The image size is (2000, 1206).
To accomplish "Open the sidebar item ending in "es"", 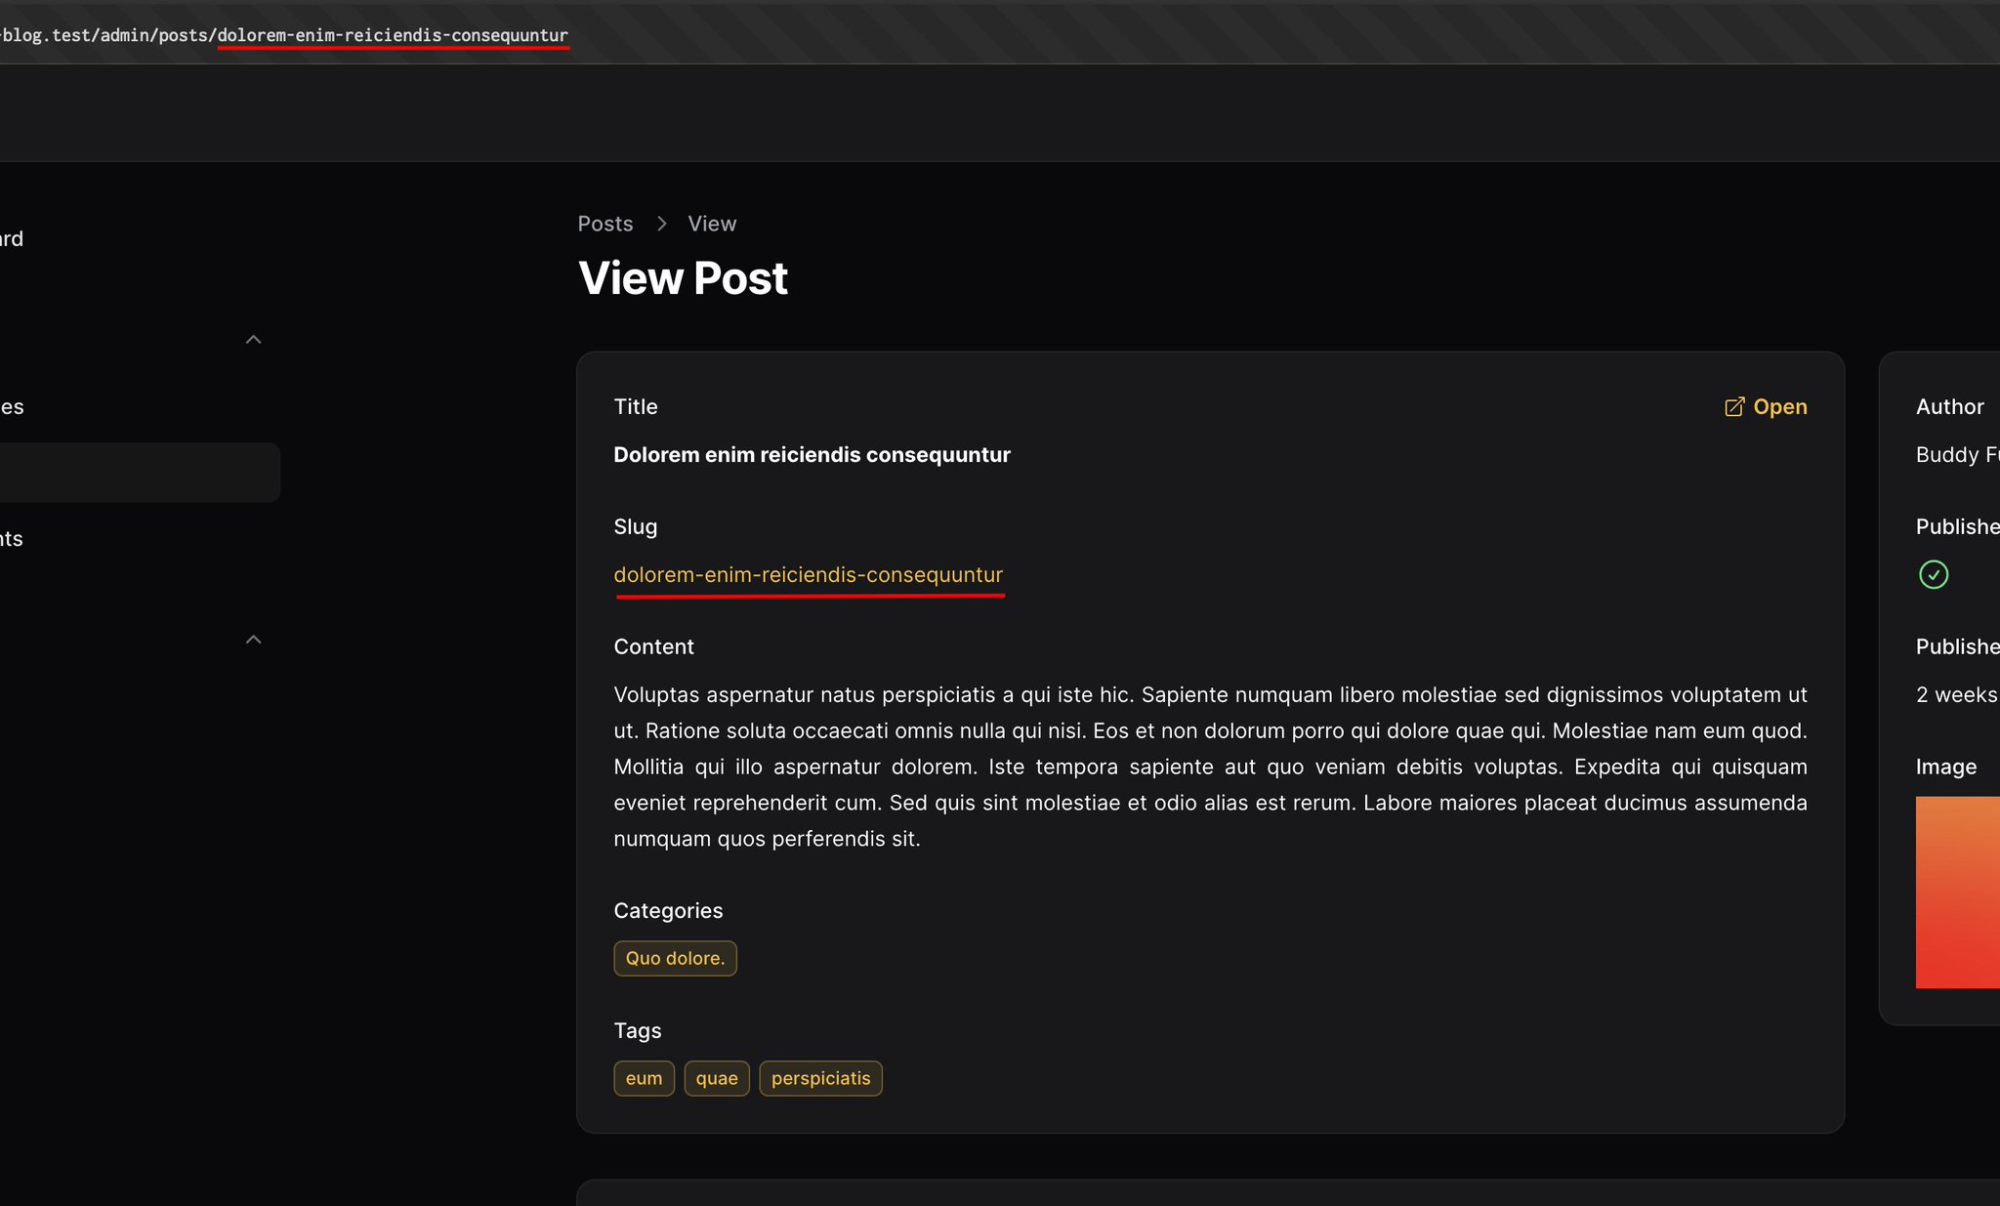I will click(12, 407).
